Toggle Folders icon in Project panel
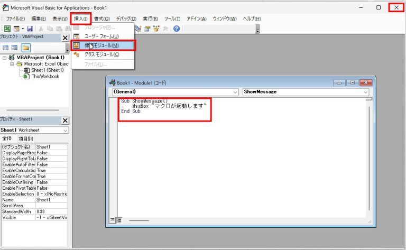The image size is (406, 250). point(25,48)
